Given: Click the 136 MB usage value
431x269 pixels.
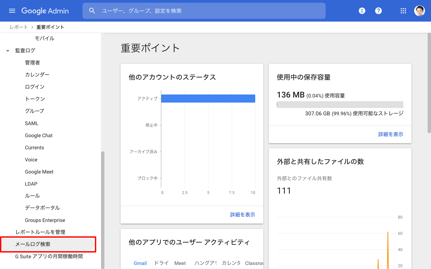Looking at the screenshot, I should (291, 95).
